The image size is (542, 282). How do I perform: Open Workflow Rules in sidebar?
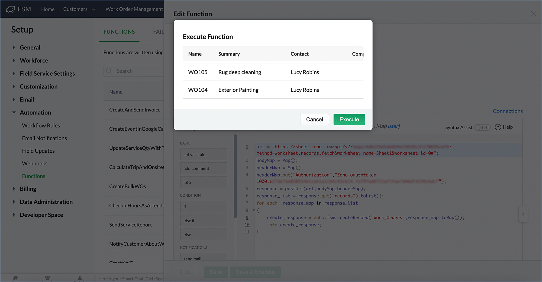(x=41, y=126)
